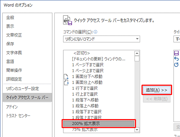Click the command list scroll-up arrow
This screenshot has height=137, width=180.
[x=137, y=53]
